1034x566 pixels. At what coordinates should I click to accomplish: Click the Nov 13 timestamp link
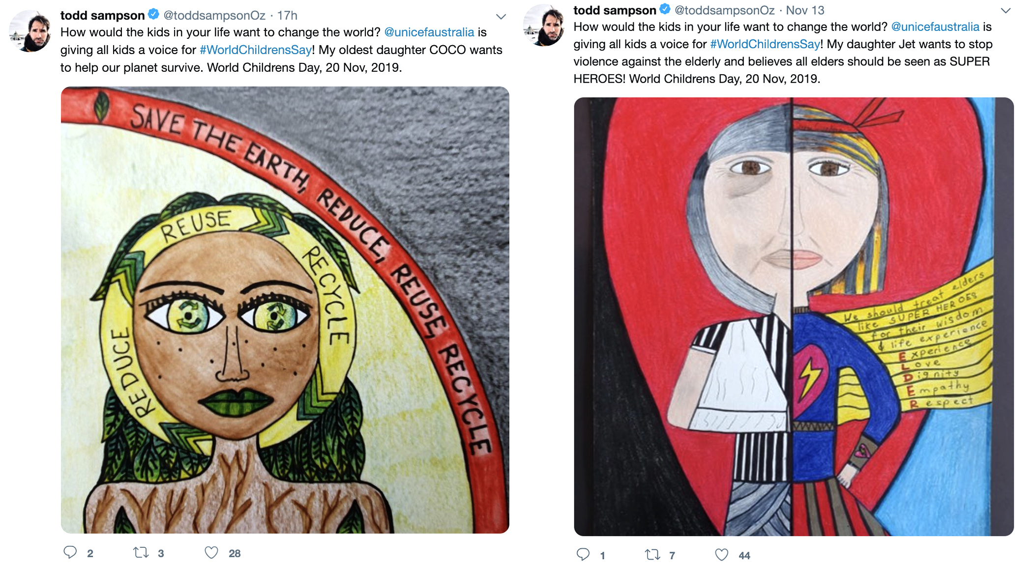pos(805,10)
